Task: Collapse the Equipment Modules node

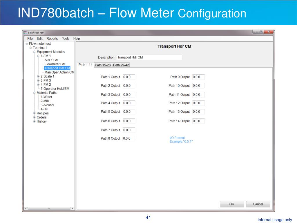Action: [x=35, y=52]
